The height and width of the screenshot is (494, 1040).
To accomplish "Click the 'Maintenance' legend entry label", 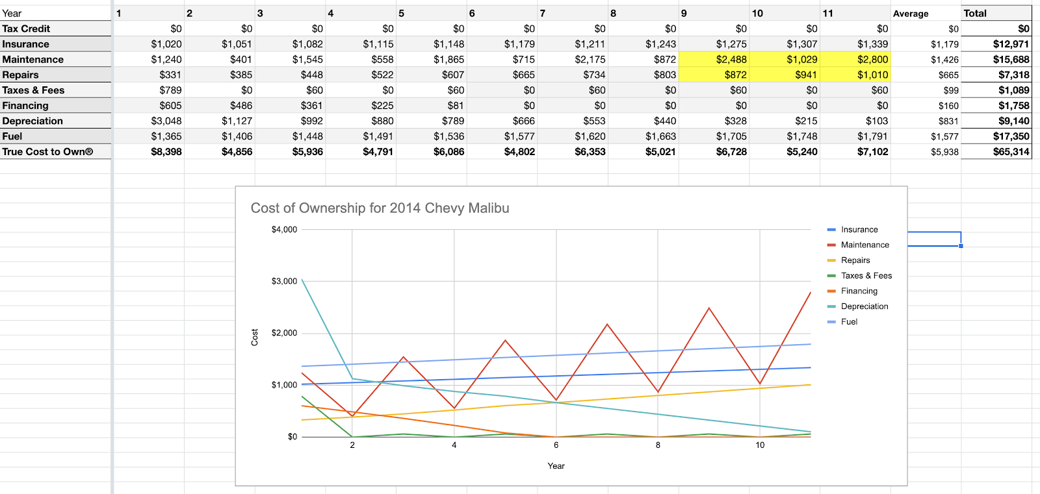I will (865, 245).
